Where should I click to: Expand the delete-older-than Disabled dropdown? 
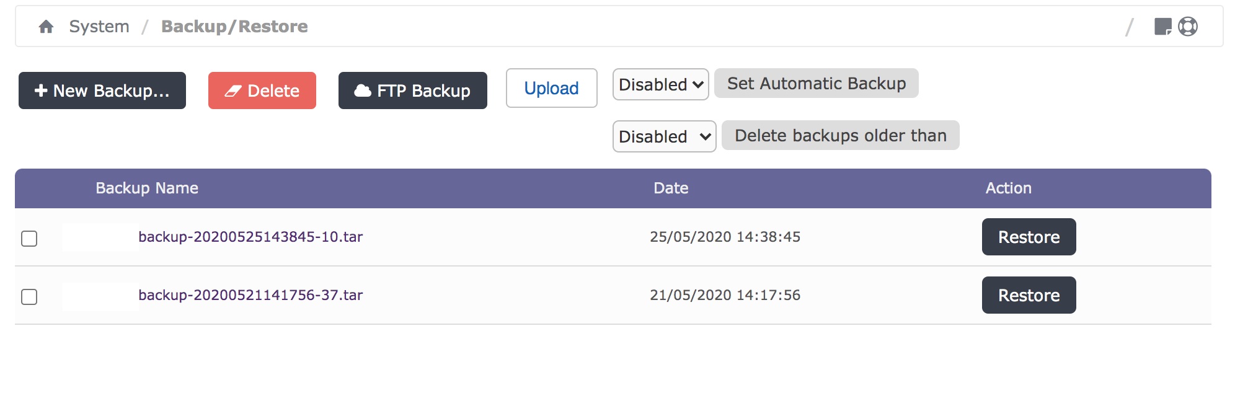[664, 136]
